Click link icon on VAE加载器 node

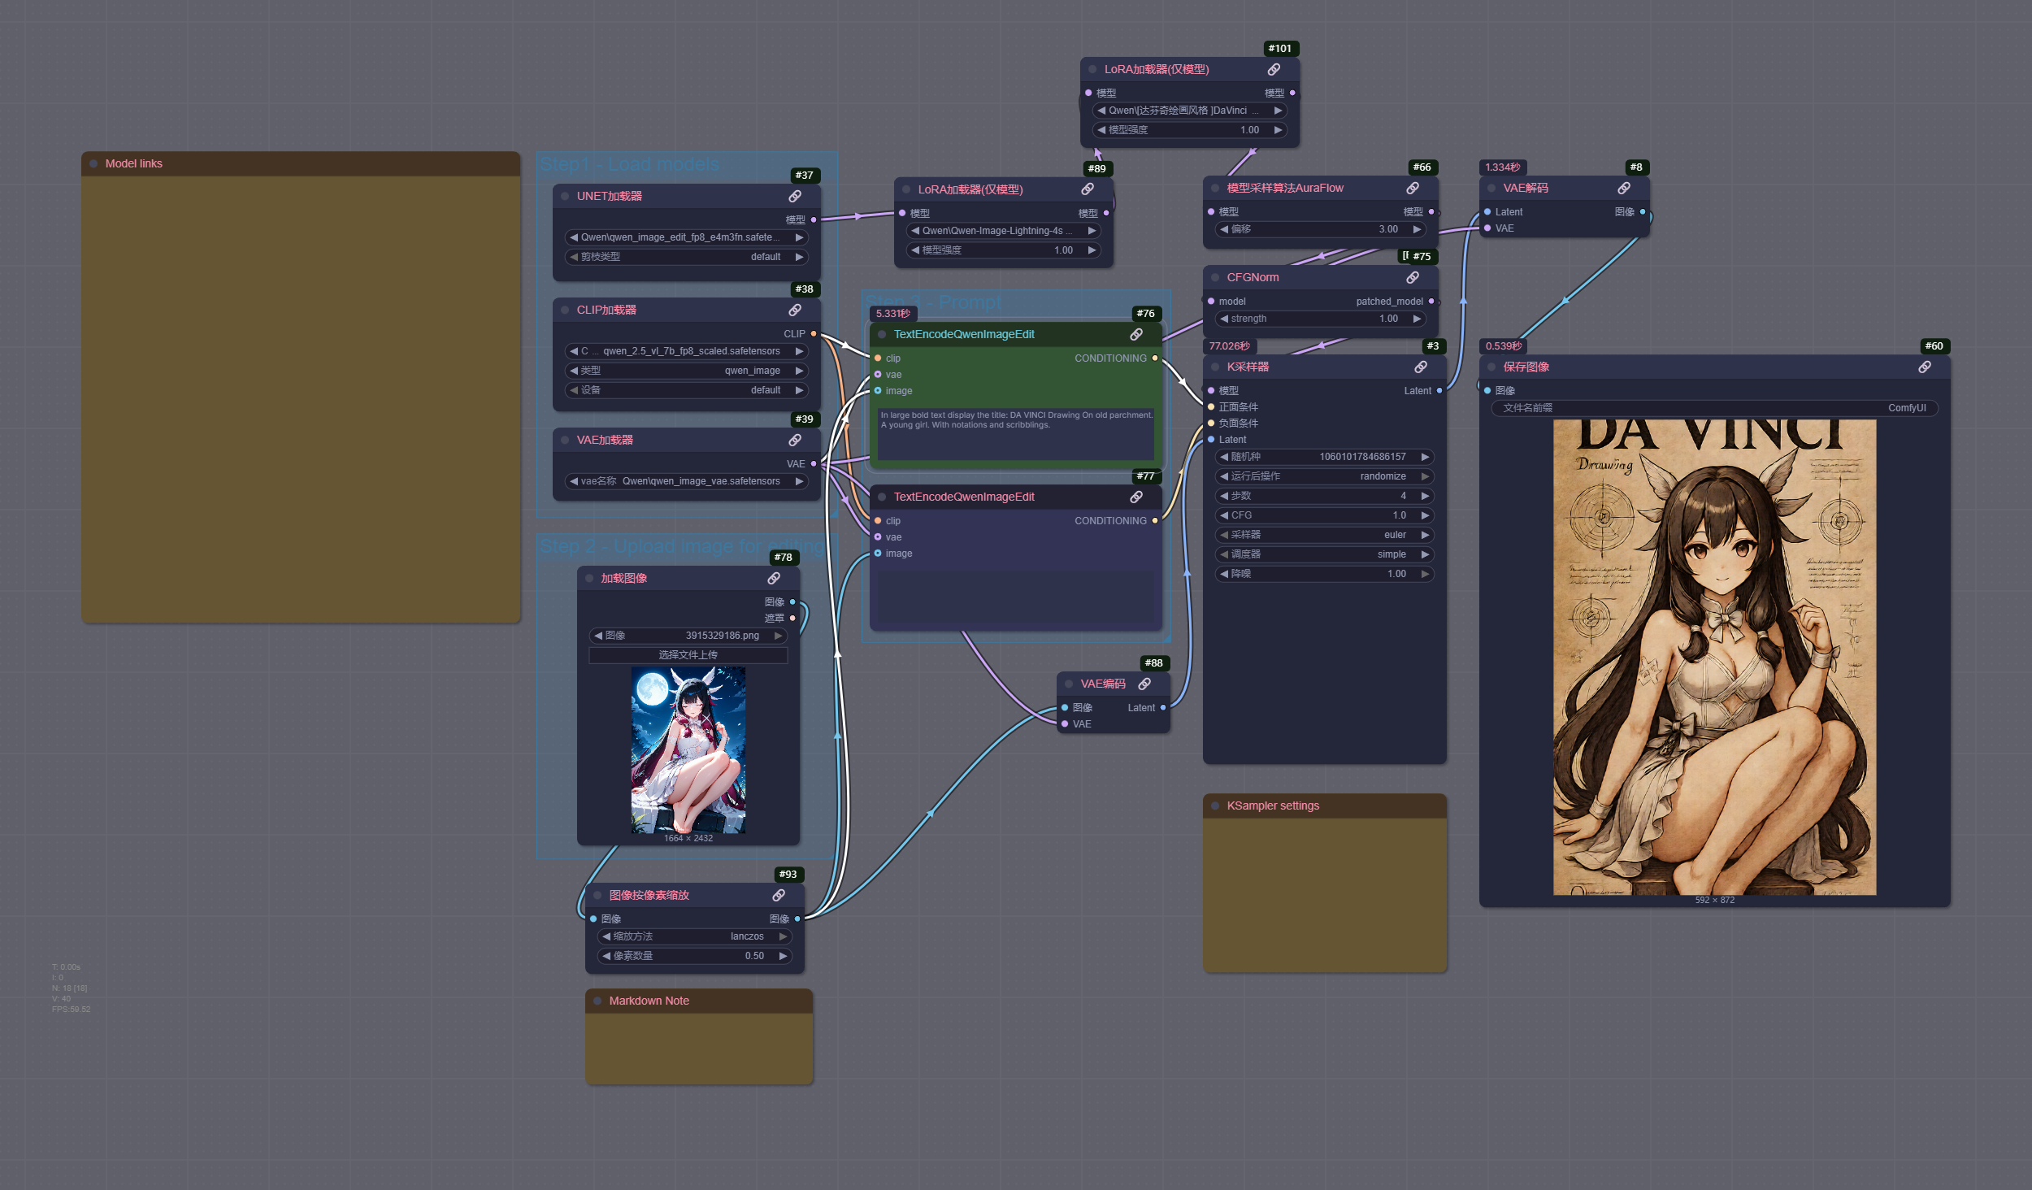click(x=795, y=440)
